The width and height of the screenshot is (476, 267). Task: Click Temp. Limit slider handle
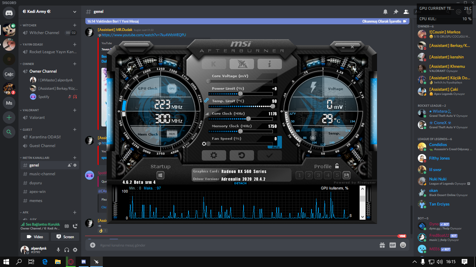(x=272, y=106)
